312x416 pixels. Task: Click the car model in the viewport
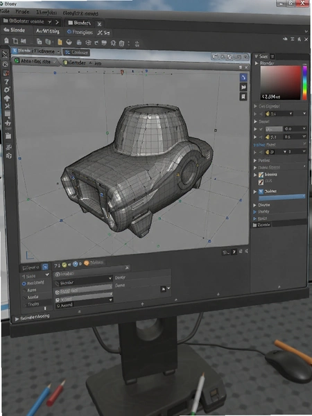[x=137, y=170]
